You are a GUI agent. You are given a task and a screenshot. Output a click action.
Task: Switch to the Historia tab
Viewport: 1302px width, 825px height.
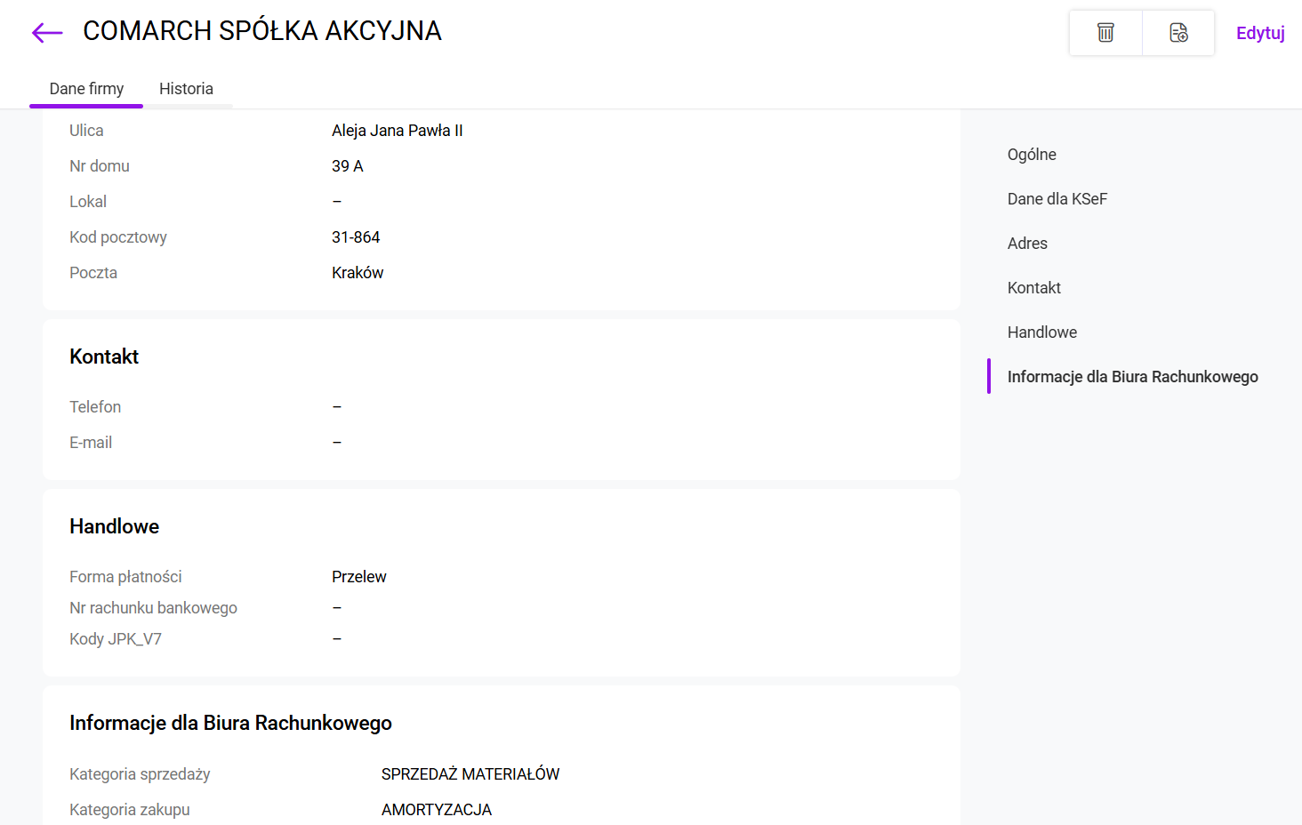[x=186, y=89]
